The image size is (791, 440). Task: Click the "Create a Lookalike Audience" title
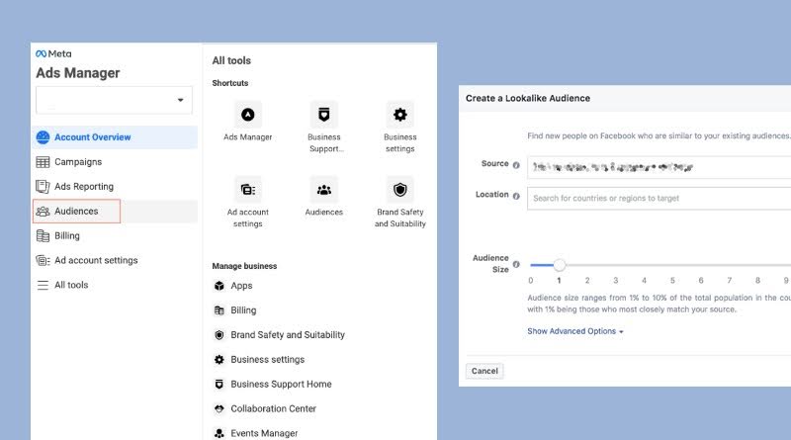pos(528,99)
